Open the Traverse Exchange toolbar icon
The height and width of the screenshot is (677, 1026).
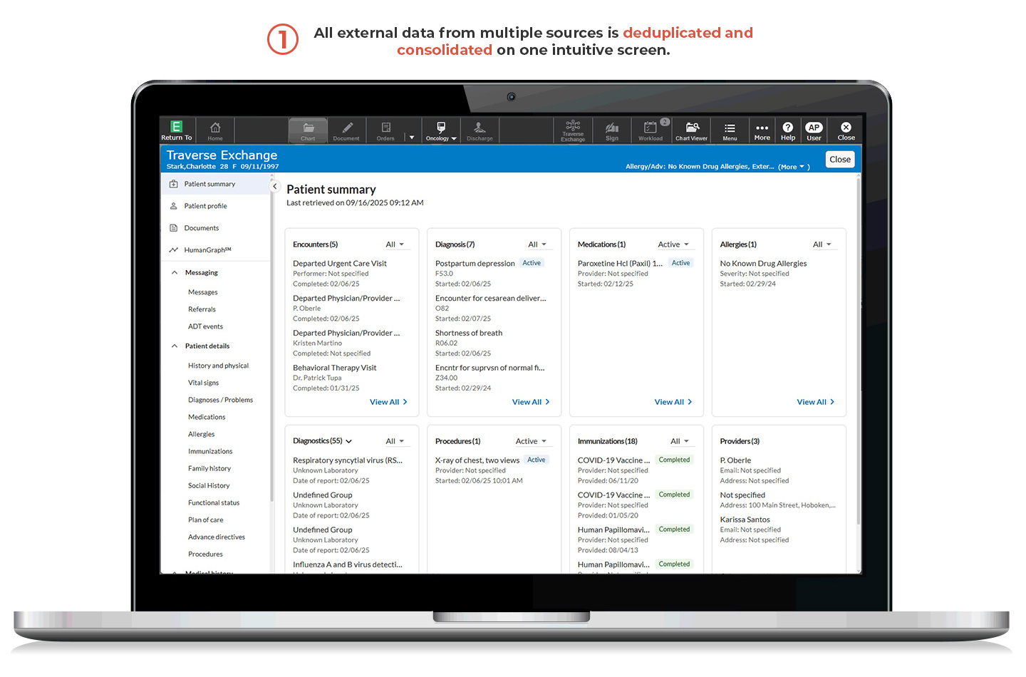pyautogui.click(x=572, y=130)
